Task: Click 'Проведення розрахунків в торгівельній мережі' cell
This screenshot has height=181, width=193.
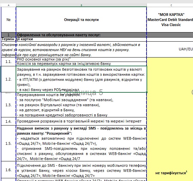Action: point(81,121)
